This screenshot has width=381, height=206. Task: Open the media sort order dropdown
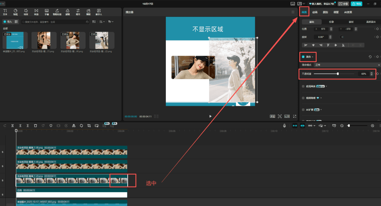[x=102, y=22]
